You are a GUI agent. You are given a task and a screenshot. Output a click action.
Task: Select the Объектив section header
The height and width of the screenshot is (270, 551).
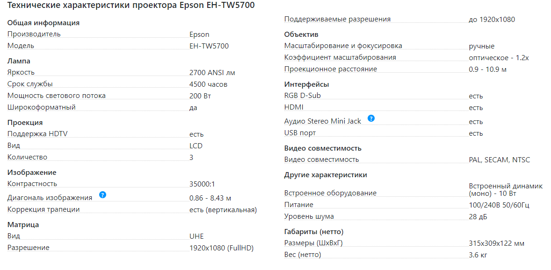point(301,35)
